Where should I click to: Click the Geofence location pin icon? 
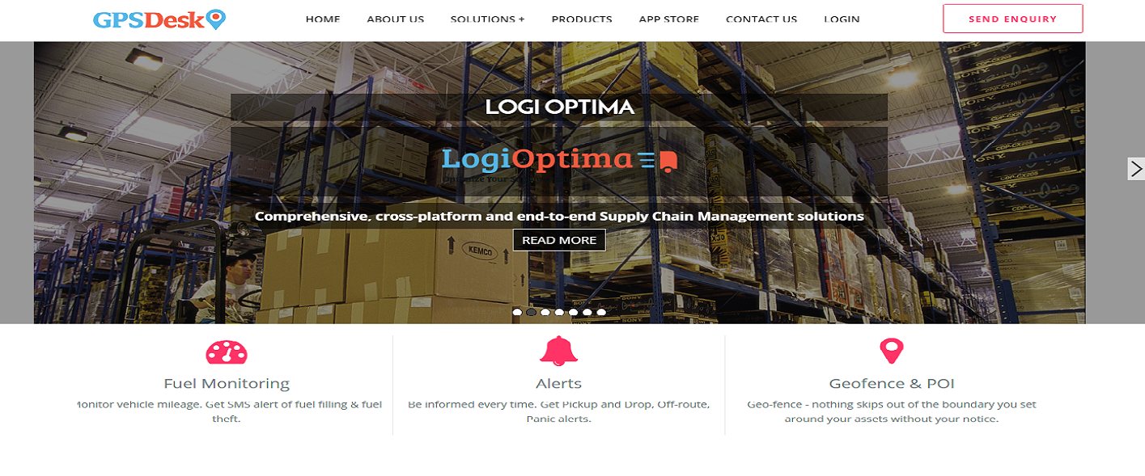(x=891, y=352)
